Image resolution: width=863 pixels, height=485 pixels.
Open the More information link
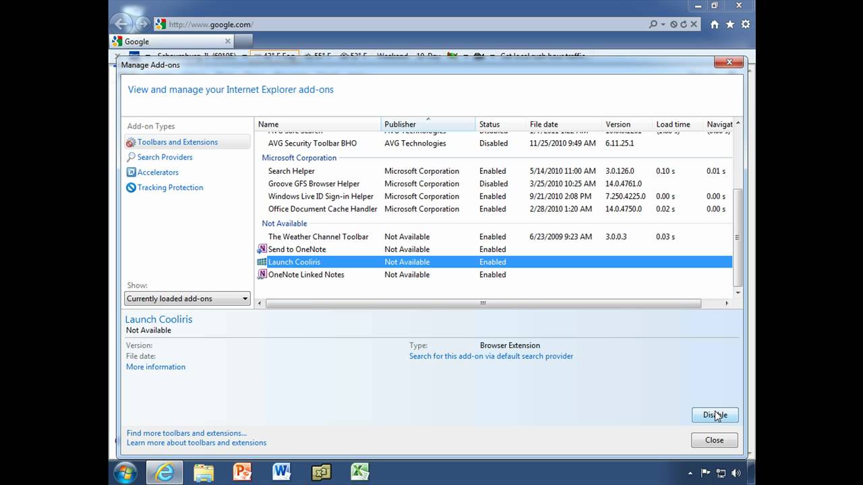click(156, 367)
